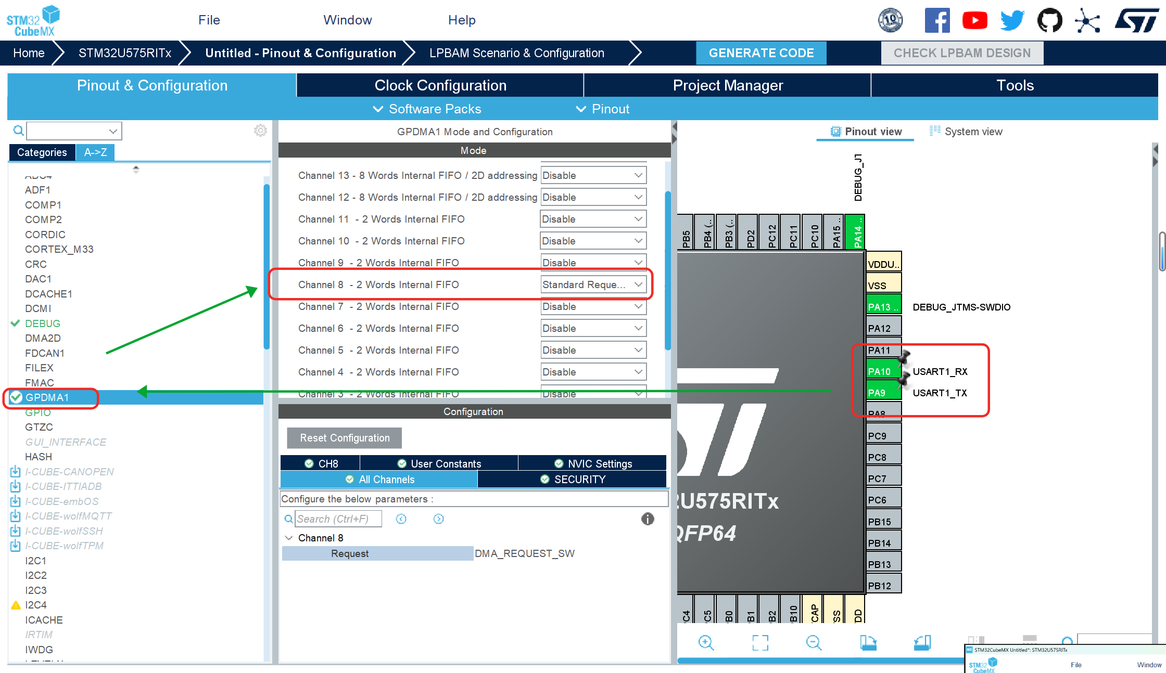Open the User Constants tab

pos(439,463)
